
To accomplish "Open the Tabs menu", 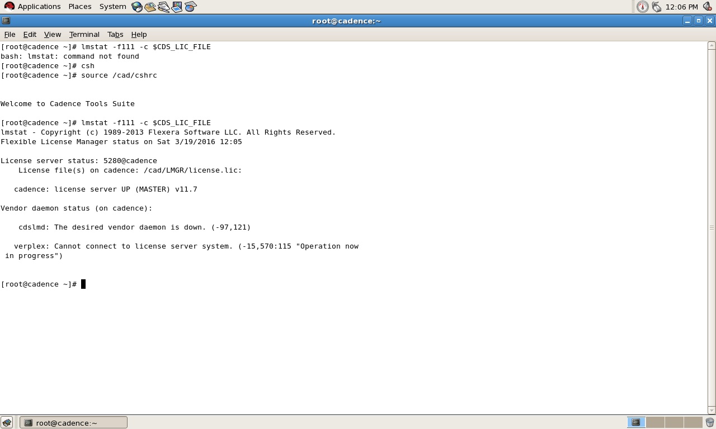I will click(115, 34).
